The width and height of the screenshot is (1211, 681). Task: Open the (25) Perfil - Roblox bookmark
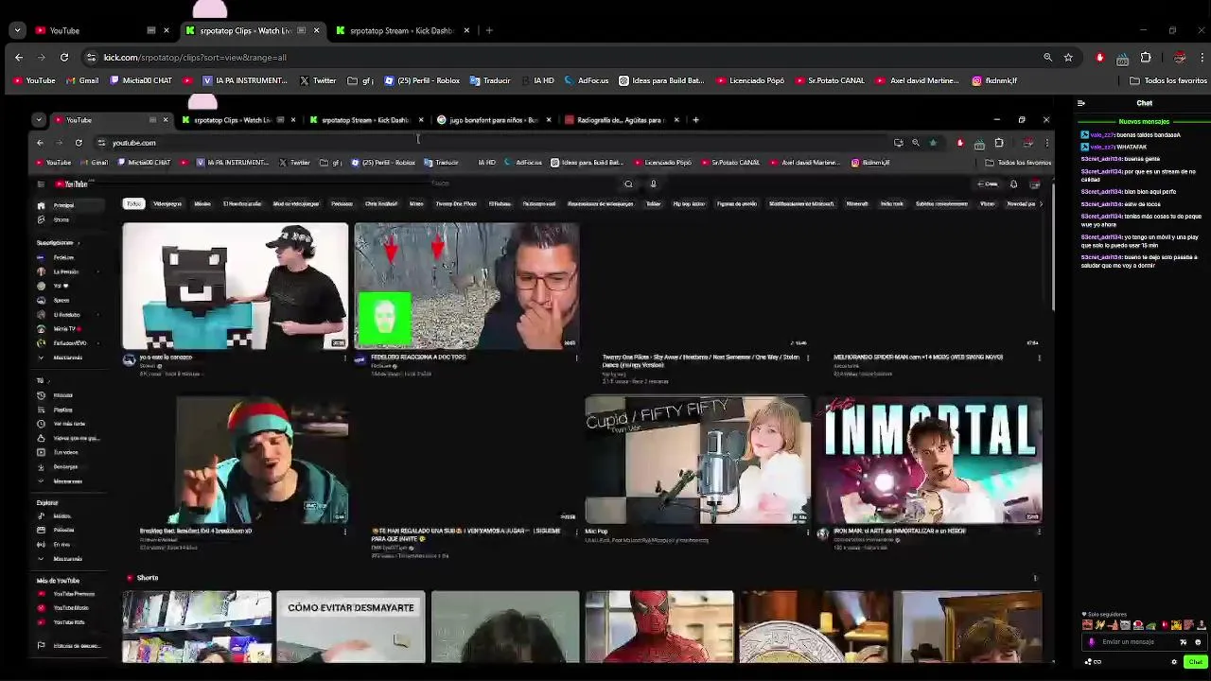coord(422,80)
